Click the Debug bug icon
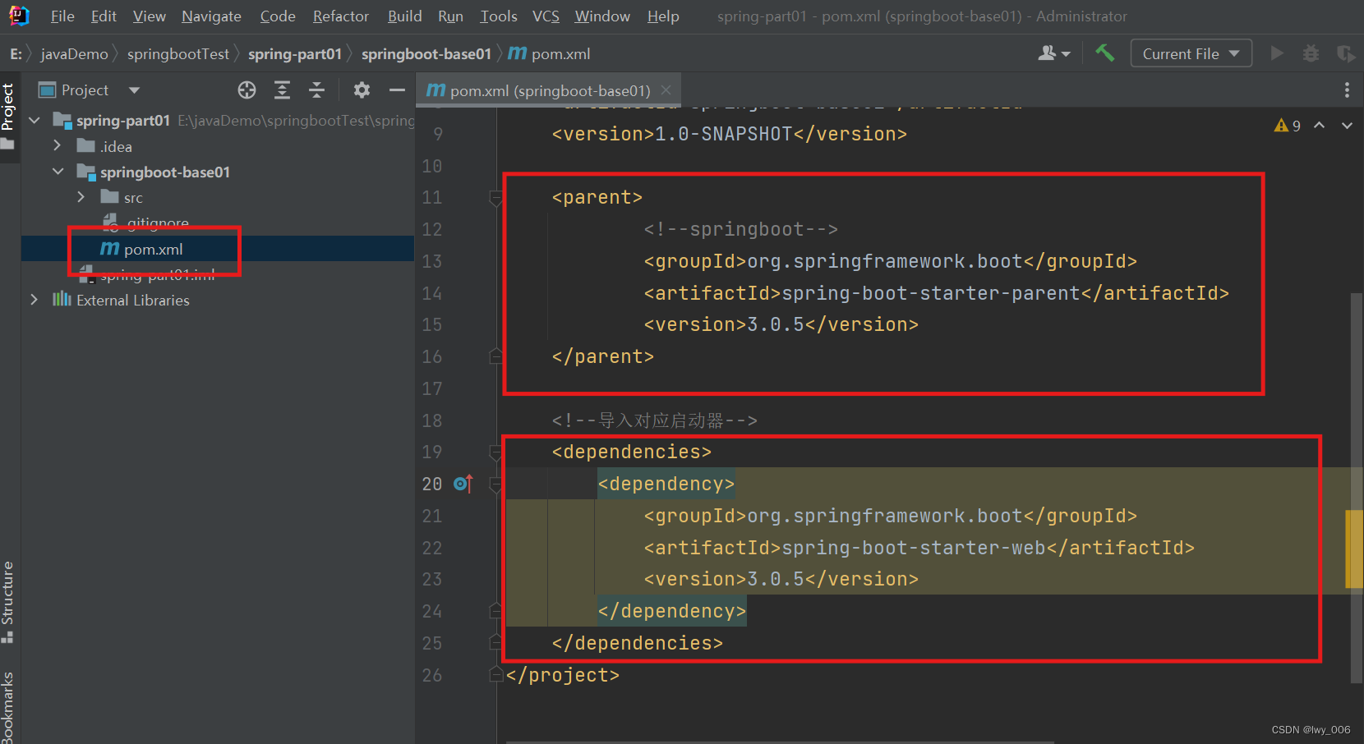Image resolution: width=1364 pixels, height=744 pixels. click(x=1311, y=53)
